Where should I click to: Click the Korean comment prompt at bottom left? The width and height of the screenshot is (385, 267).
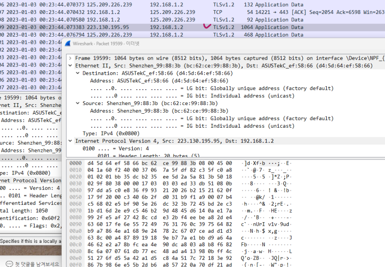37,264
